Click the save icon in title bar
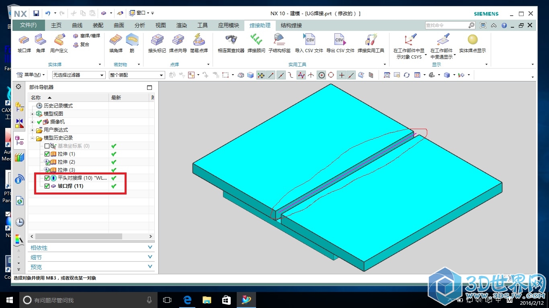The height and width of the screenshot is (308, 549). (x=36, y=13)
